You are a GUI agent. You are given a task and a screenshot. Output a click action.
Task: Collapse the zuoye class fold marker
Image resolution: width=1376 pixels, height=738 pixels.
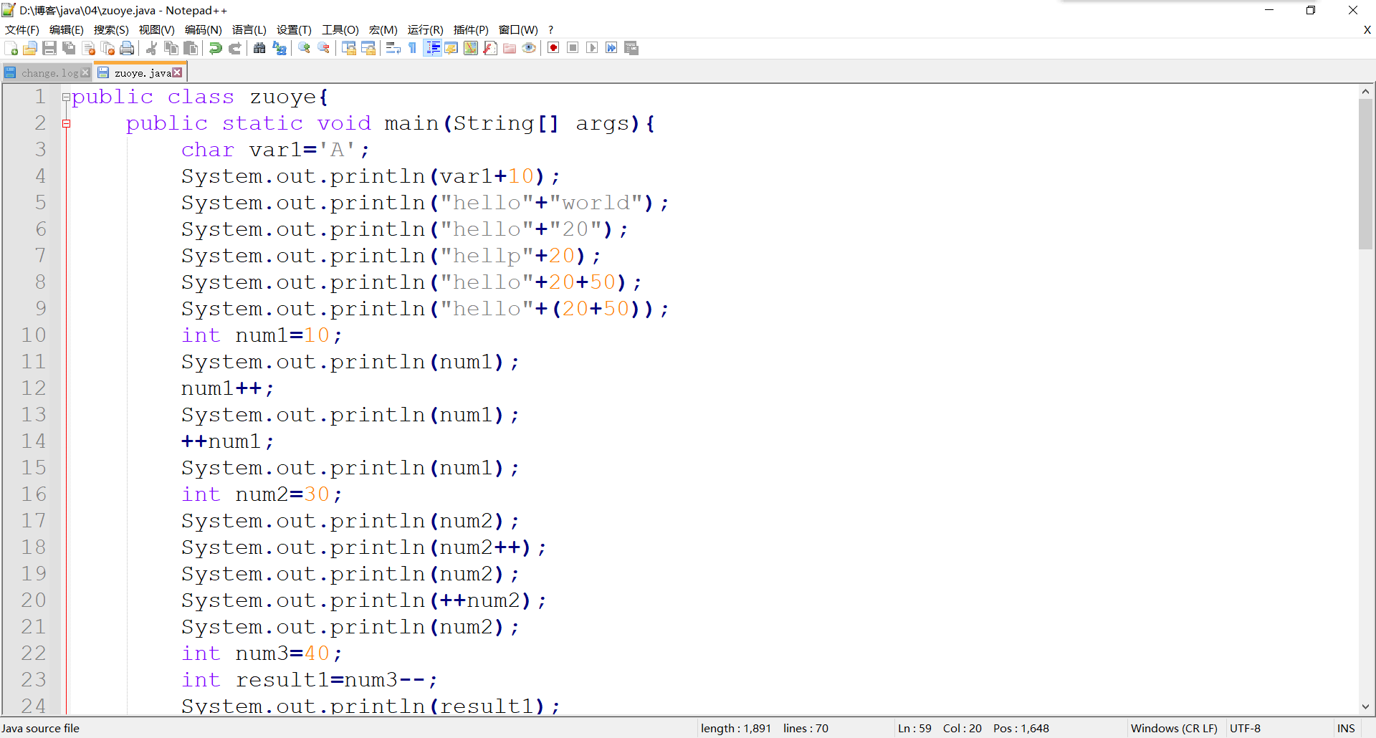click(x=66, y=97)
